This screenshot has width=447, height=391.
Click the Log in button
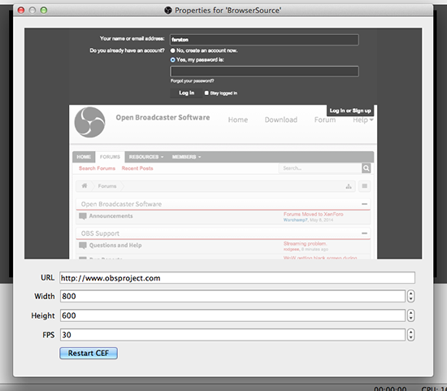click(186, 93)
